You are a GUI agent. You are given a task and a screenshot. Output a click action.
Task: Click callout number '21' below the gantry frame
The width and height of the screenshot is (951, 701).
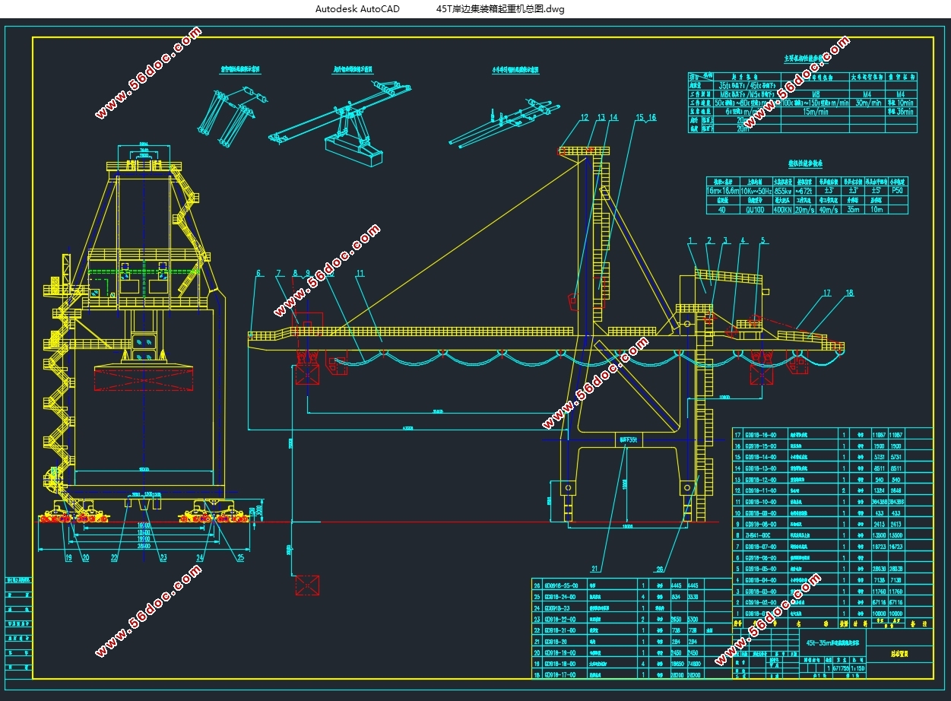pyautogui.click(x=596, y=567)
